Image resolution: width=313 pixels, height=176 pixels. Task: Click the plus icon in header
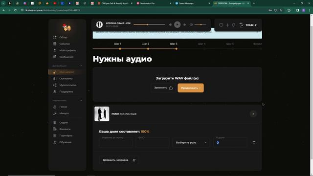[227, 25]
